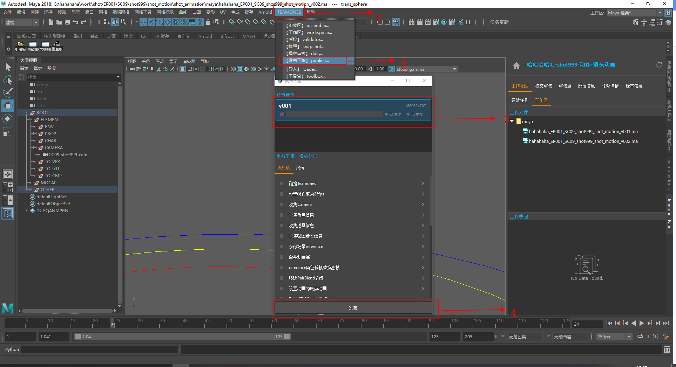Switch to the 终端 tab
The height and width of the screenshot is (367, 676).
pyautogui.click(x=300, y=168)
